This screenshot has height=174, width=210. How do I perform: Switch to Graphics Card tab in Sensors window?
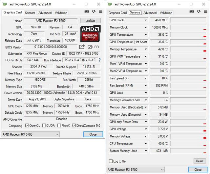coord(117,13)
